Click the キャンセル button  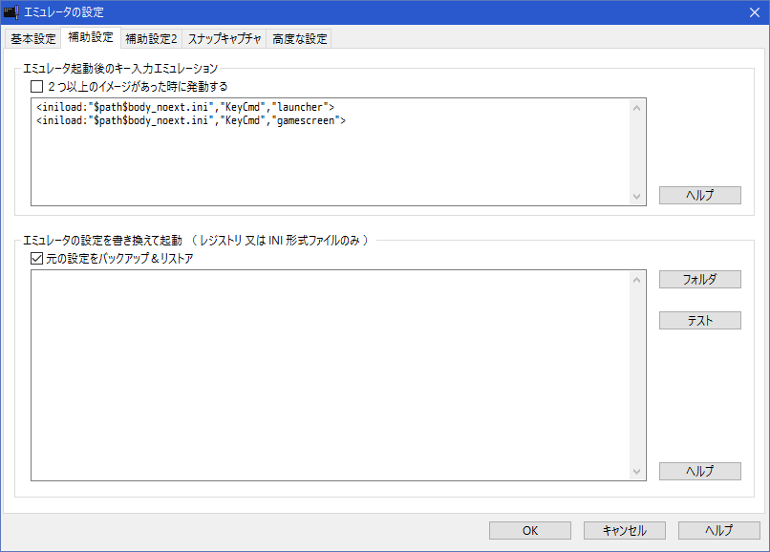tap(624, 530)
